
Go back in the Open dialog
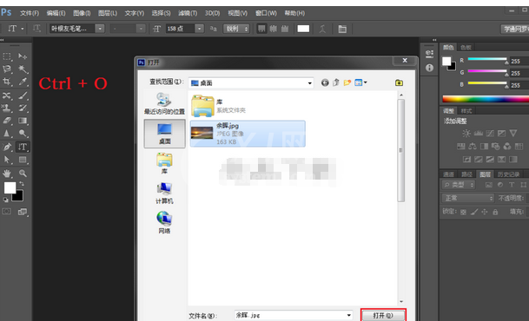[x=325, y=83]
